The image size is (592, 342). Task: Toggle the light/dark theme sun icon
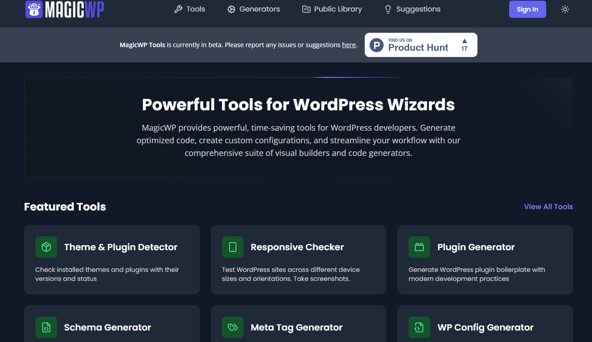(565, 9)
